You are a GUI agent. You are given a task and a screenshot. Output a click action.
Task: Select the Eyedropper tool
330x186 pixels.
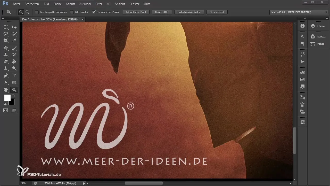pos(14,41)
